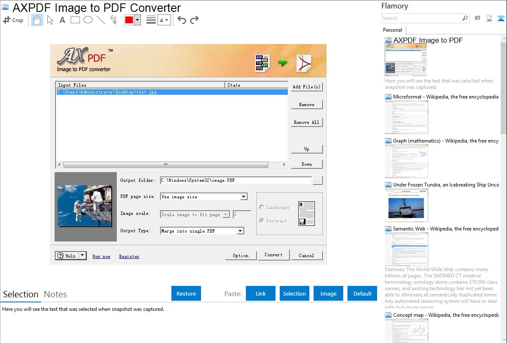Viewport: 507px width, 343px height.
Task: Open the Help button dropdown arrow
Action: pos(83,256)
